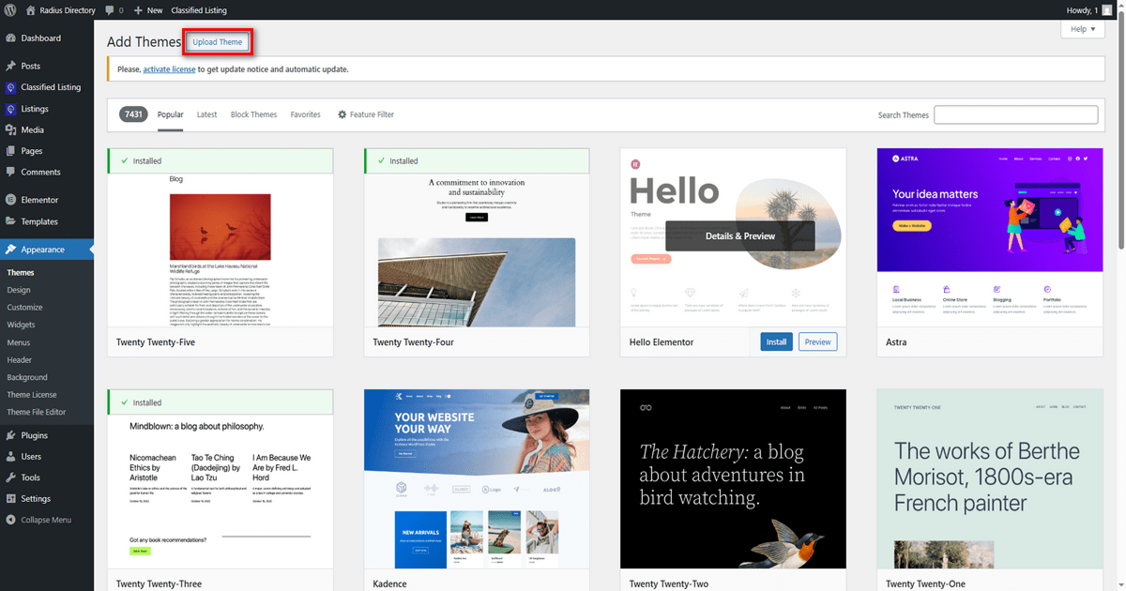Switch to the Latest themes tab
1126x591 pixels.
pos(206,114)
